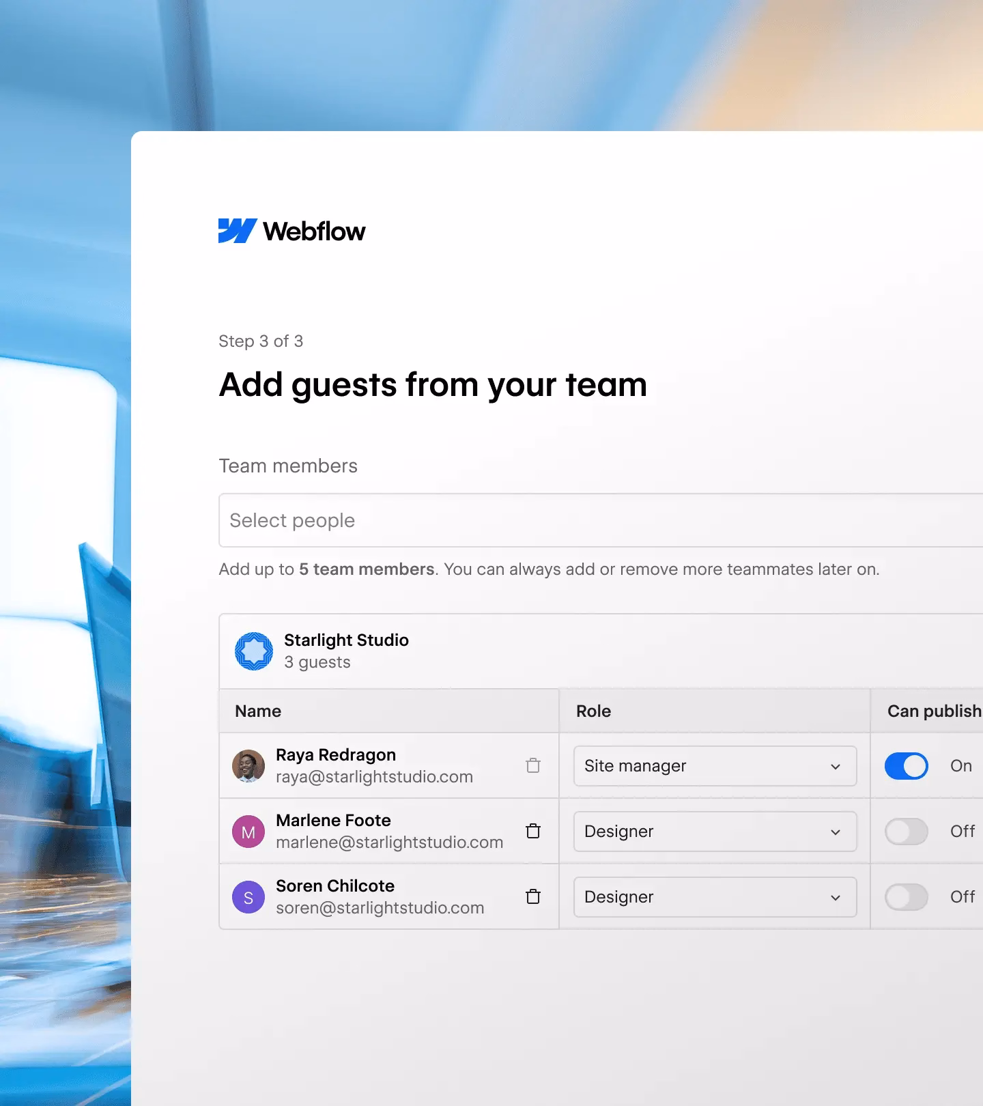This screenshot has height=1106, width=983.
Task: Delete Raya Redragon with trash icon
Action: tap(533, 765)
